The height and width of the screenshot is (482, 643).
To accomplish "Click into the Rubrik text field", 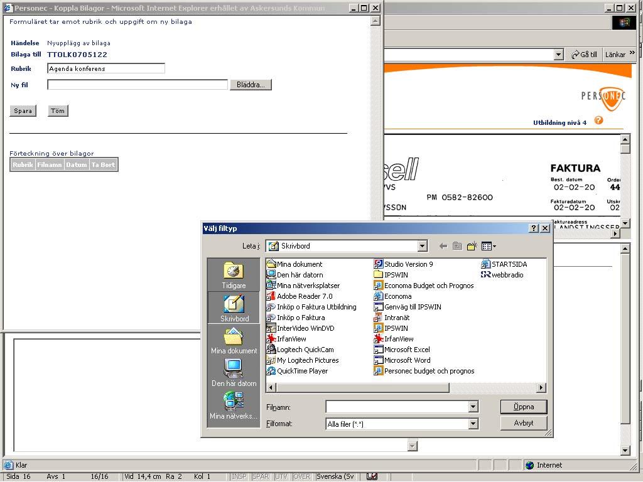I will pos(106,68).
